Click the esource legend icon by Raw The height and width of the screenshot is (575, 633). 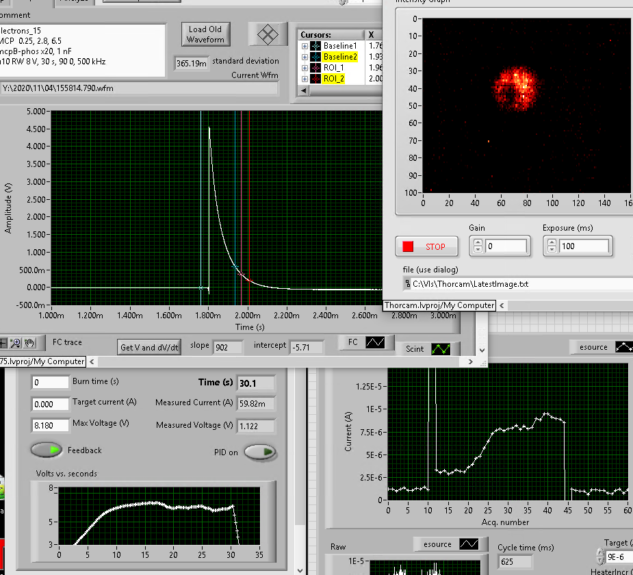[x=469, y=544]
